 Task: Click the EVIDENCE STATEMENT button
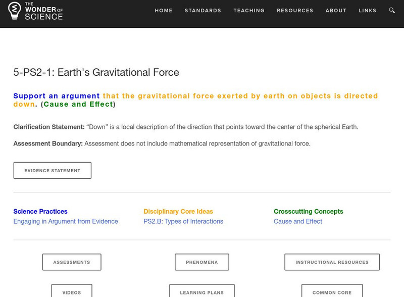53,170
